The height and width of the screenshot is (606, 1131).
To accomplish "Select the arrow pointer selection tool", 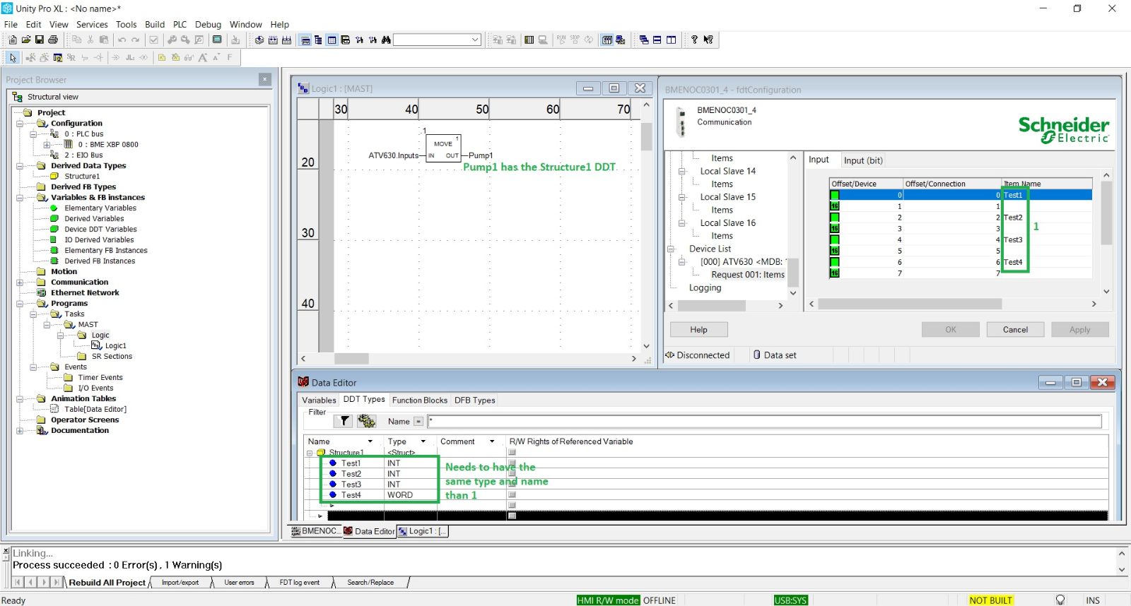I will coord(13,58).
